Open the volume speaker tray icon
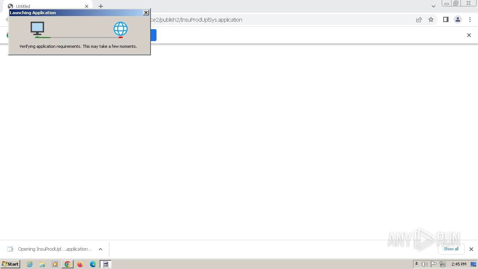 [425, 264]
